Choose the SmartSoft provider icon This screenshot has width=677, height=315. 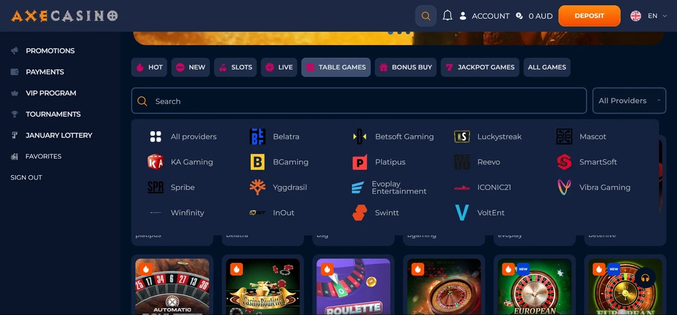coord(564,162)
